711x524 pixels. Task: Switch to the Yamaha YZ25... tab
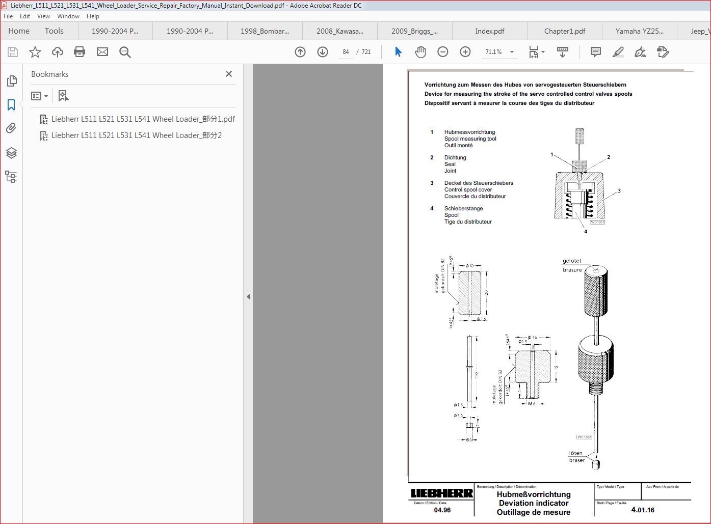[x=640, y=31]
